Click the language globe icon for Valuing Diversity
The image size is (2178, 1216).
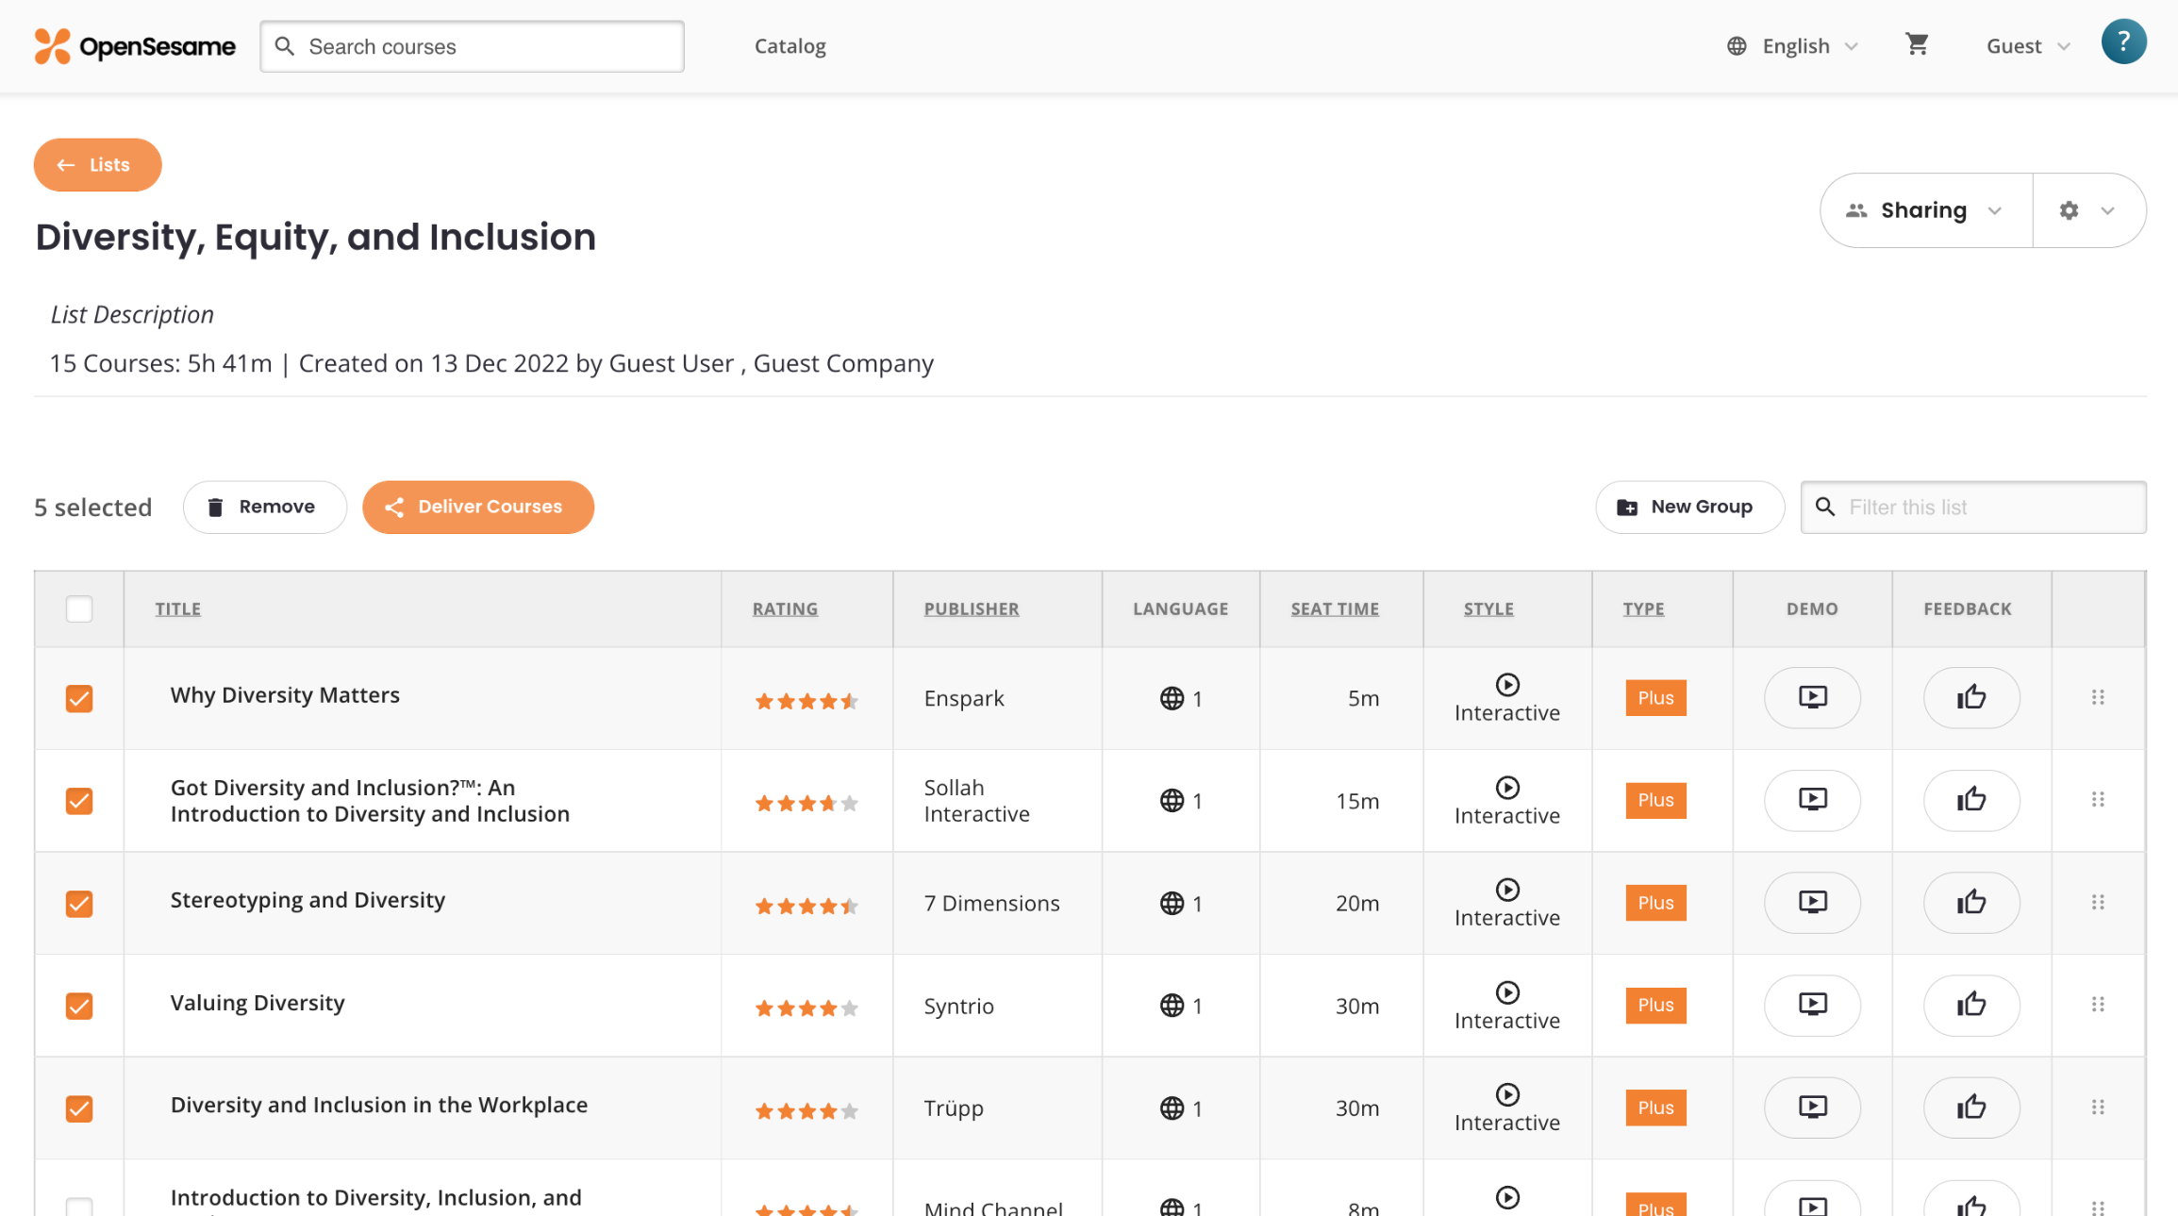[x=1172, y=1007]
